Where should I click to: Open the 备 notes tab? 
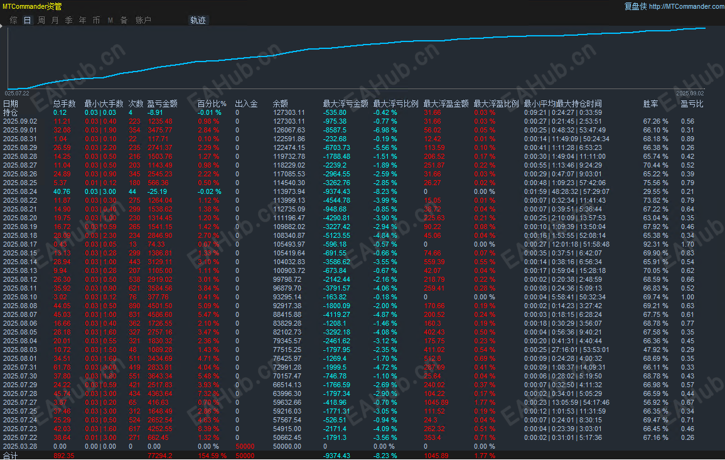tap(124, 20)
